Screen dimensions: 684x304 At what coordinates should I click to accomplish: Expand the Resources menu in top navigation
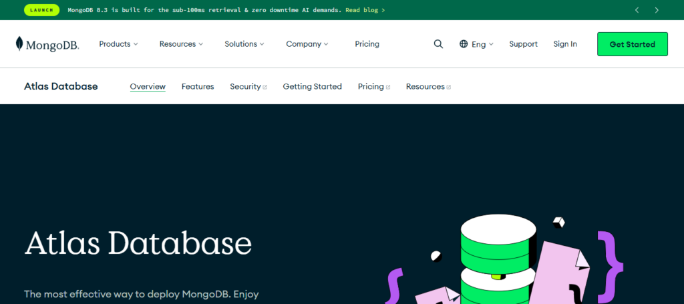[181, 44]
